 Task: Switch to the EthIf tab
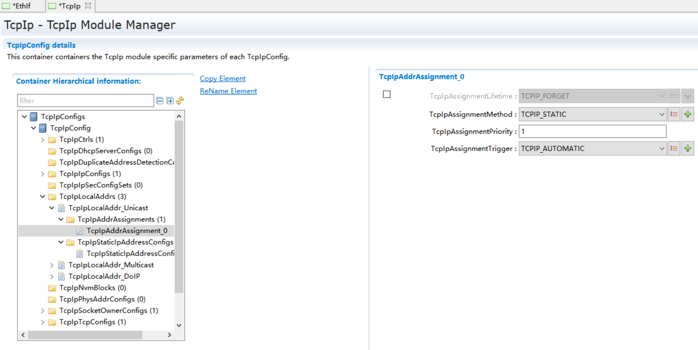[x=21, y=6]
